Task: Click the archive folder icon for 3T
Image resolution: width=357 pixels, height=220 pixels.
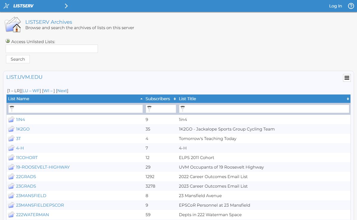Action: pyautogui.click(x=11, y=139)
